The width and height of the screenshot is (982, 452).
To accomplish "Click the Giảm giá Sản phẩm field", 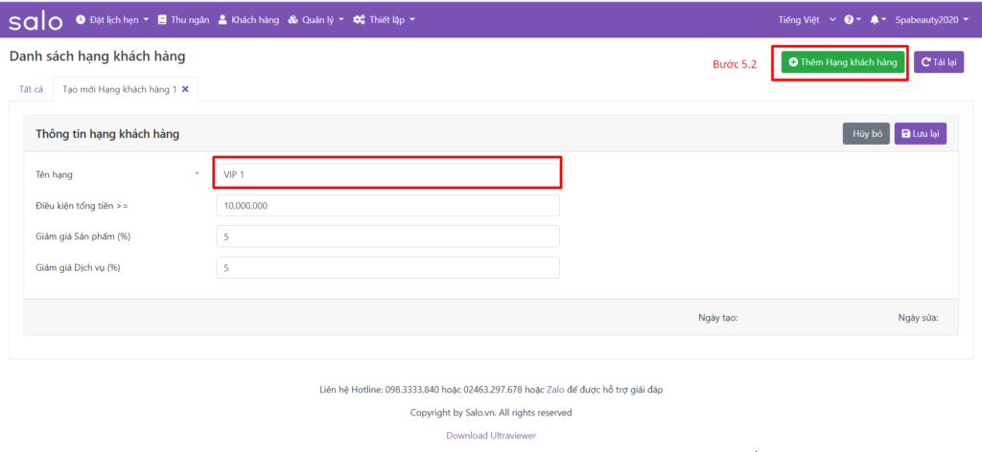I will pos(387,237).
